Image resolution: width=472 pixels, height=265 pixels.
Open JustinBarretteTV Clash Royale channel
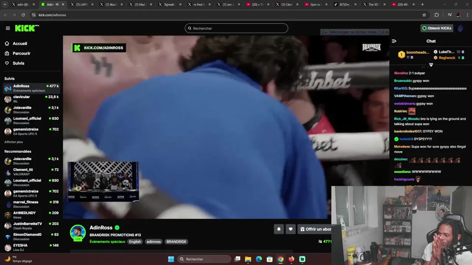pyautogui.click(x=31, y=226)
